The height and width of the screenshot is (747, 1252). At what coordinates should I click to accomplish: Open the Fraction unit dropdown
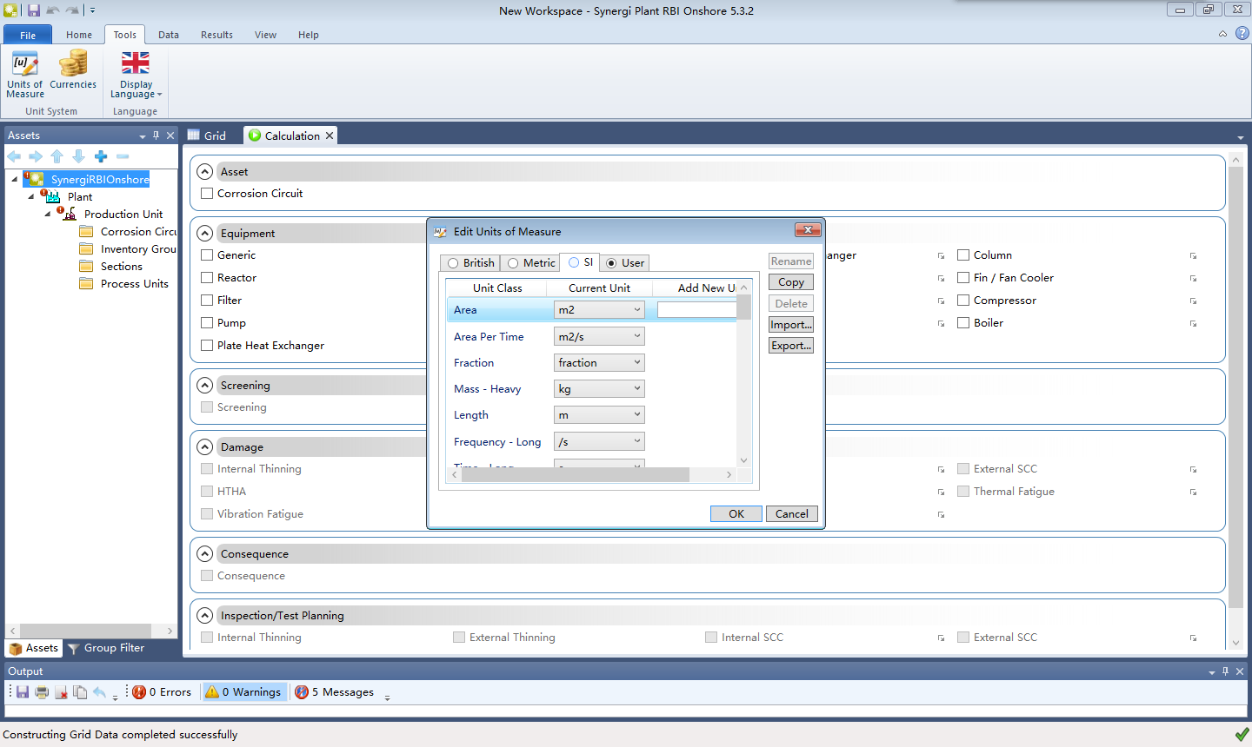pyautogui.click(x=599, y=363)
